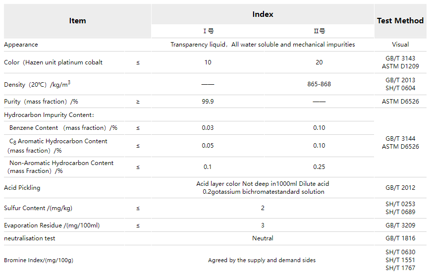Click the "Hydrocarbon Impurity Content:" label
This screenshot has height=278, width=430.
(x=49, y=115)
